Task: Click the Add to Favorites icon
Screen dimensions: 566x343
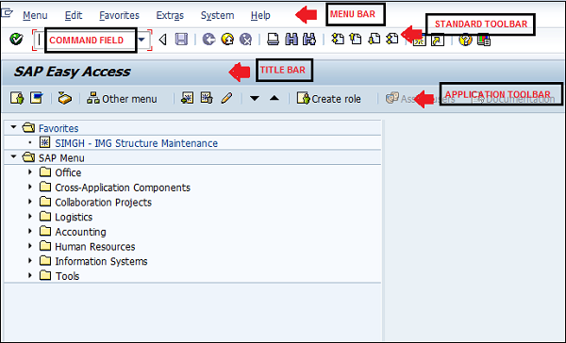Action: 188,98
